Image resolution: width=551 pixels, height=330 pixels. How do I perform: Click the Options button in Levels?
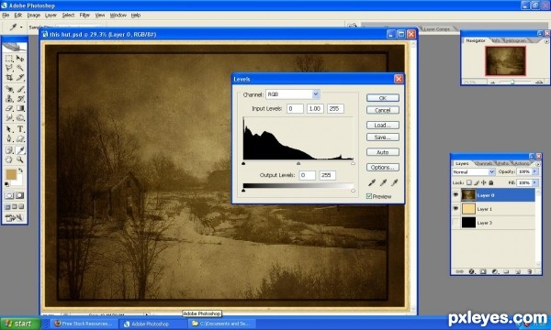pyautogui.click(x=383, y=167)
